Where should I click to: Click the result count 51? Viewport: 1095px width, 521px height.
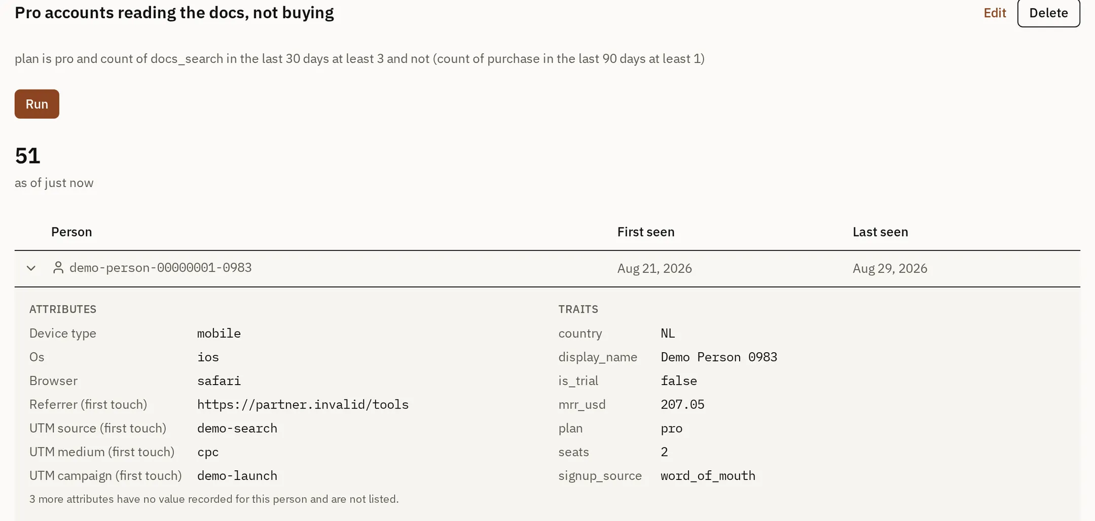27,156
